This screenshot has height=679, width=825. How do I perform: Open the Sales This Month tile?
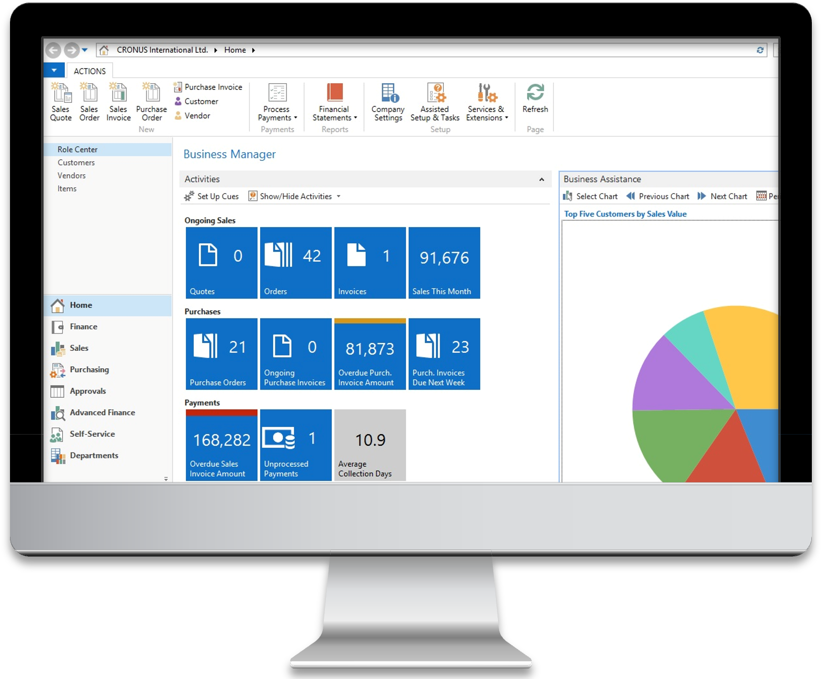(x=444, y=263)
